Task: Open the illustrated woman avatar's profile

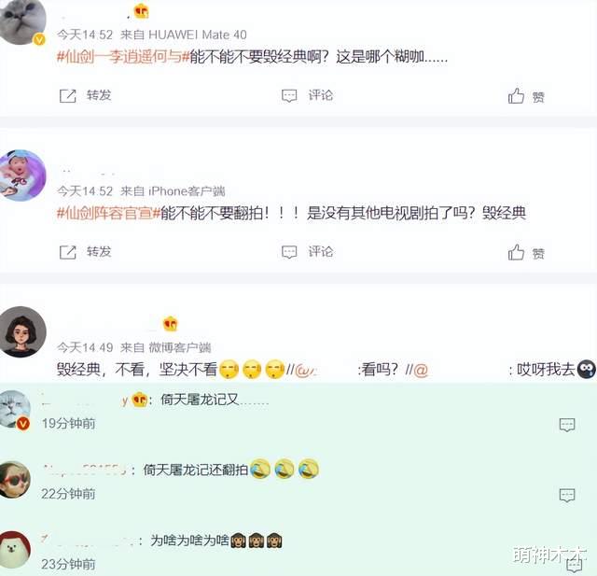Action: coord(22,331)
